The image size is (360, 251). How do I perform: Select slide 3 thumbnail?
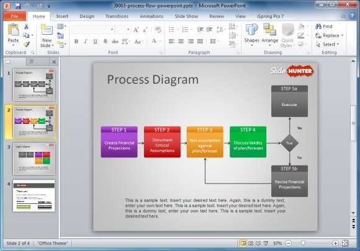pos(34,159)
